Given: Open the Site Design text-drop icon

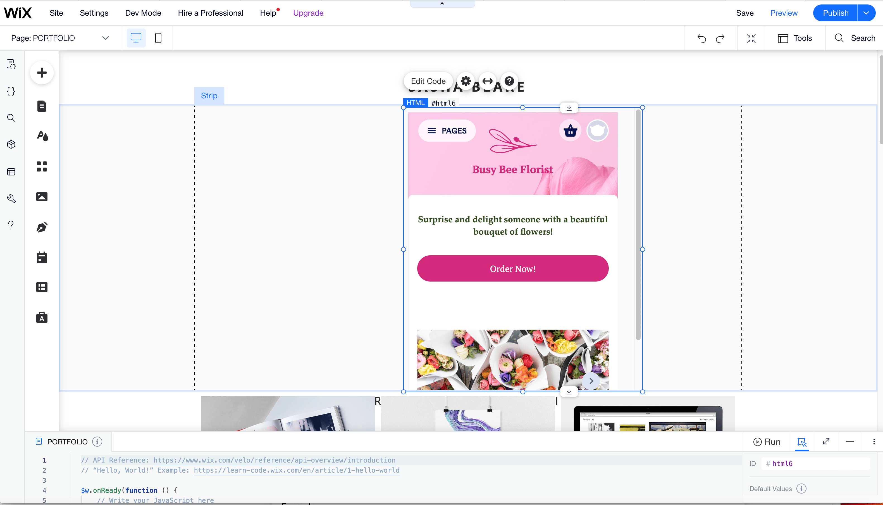Looking at the screenshot, I should (42, 136).
